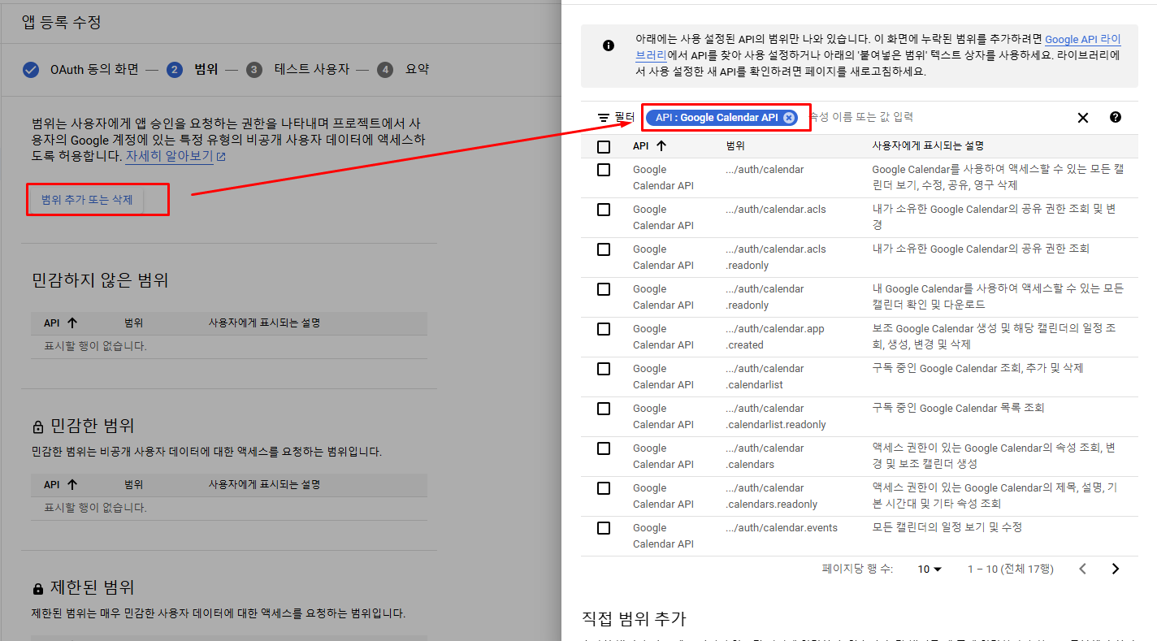Open the 자세히 알아보기 link

click(x=169, y=157)
